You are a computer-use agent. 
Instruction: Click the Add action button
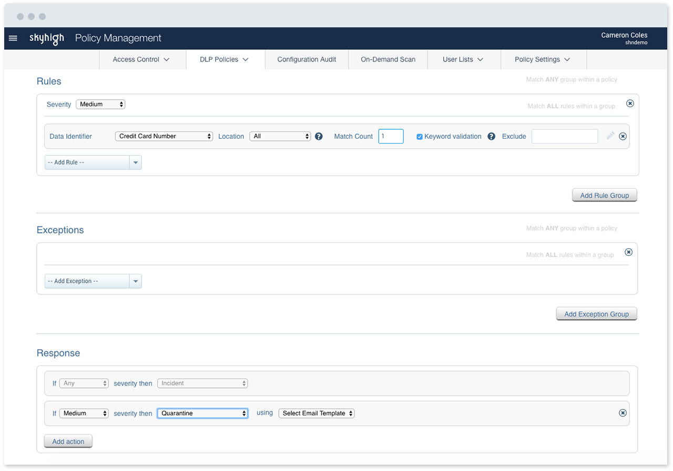coord(68,441)
